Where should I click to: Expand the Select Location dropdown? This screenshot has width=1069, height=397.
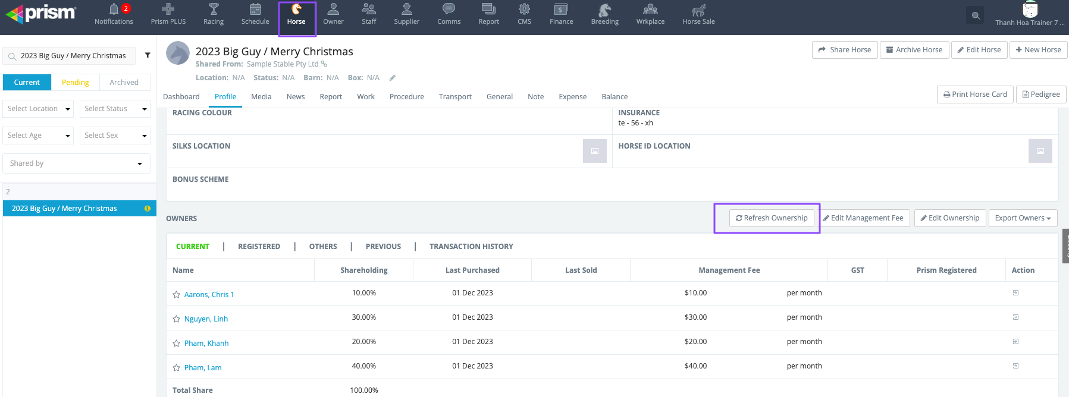tap(39, 109)
